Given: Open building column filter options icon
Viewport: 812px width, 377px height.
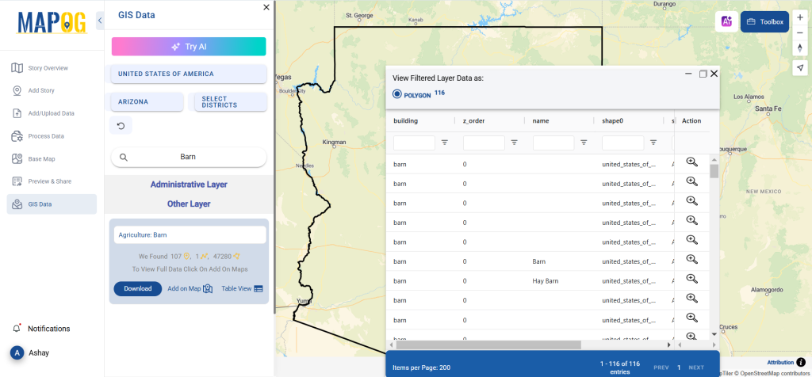Looking at the screenshot, I should (x=445, y=143).
